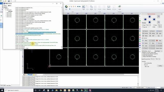
Task: Enable 'Only process selected graphics' checkbox
Action: coord(143,54)
